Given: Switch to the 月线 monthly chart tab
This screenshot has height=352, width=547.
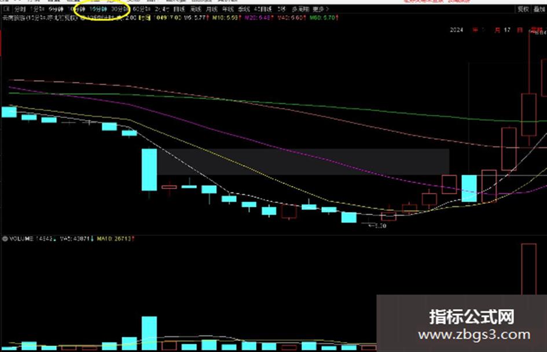Looking at the screenshot, I should (212, 9).
